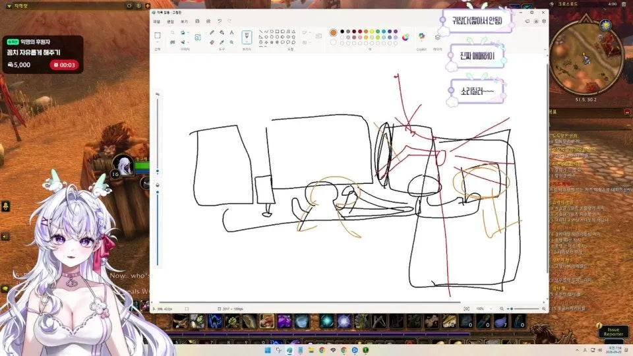Select the Pencil tool
633x356 pixels.
pyautogui.click(x=212, y=32)
